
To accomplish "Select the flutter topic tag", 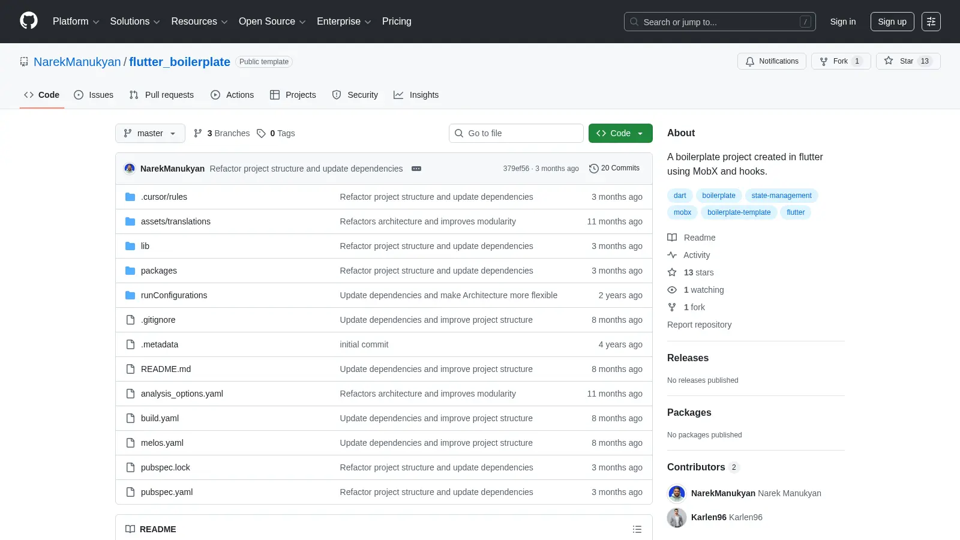I will (796, 212).
